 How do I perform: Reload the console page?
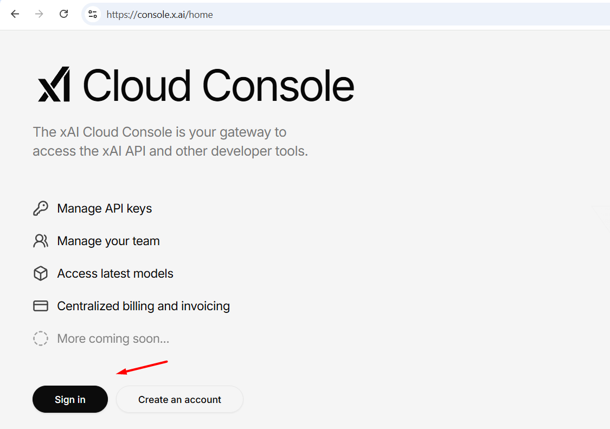(63, 14)
